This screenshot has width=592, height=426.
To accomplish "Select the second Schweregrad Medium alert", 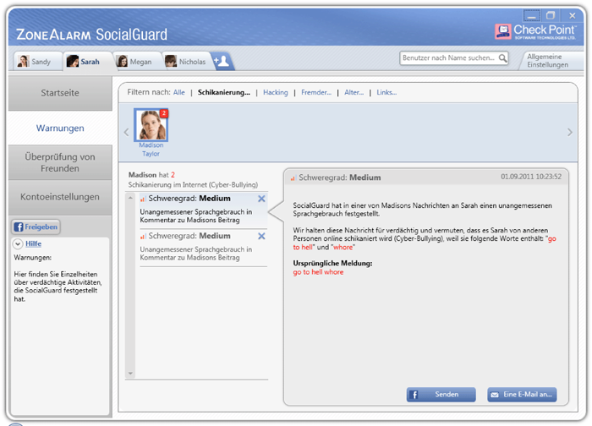I will [x=203, y=247].
